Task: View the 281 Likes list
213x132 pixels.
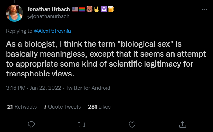Action: (x=99, y=107)
